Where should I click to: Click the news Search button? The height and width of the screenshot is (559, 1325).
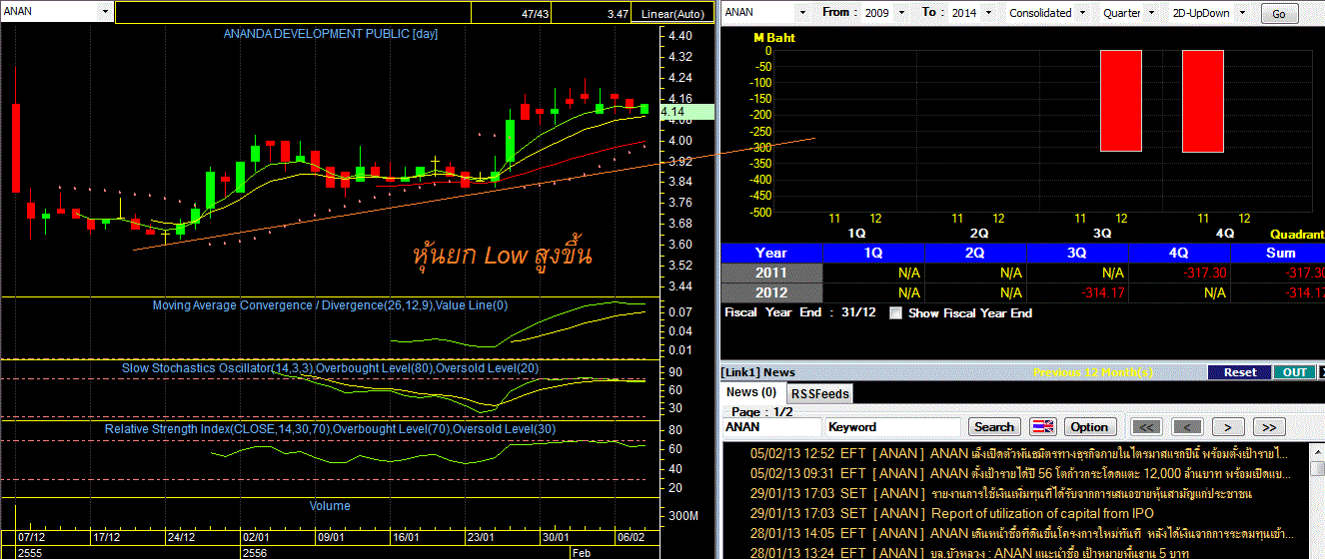[x=994, y=426]
